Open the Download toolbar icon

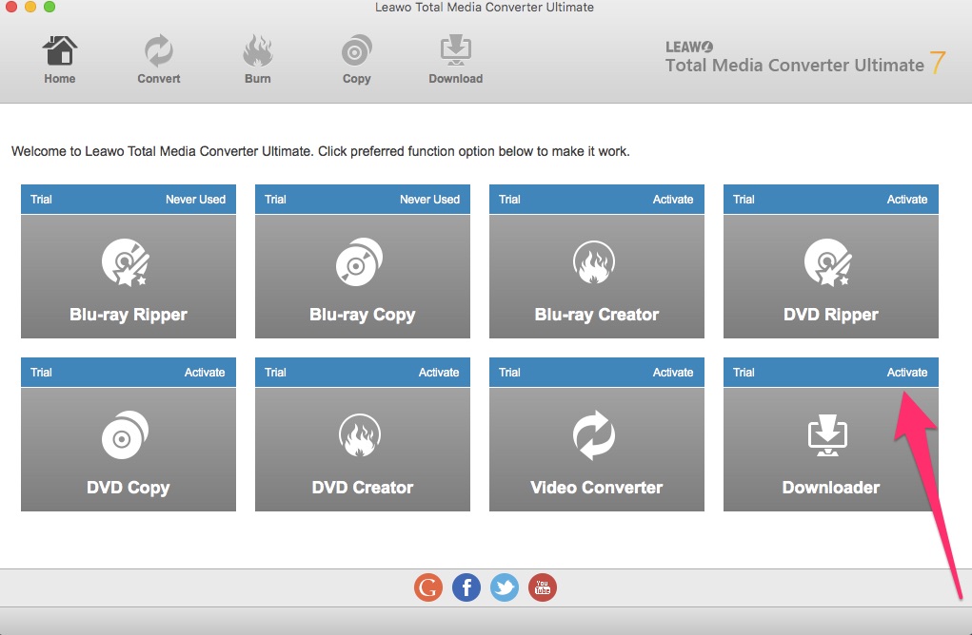click(x=455, y=52)
